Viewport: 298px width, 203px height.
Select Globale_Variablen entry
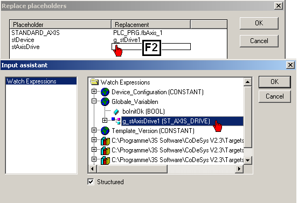tap(135, 102)
